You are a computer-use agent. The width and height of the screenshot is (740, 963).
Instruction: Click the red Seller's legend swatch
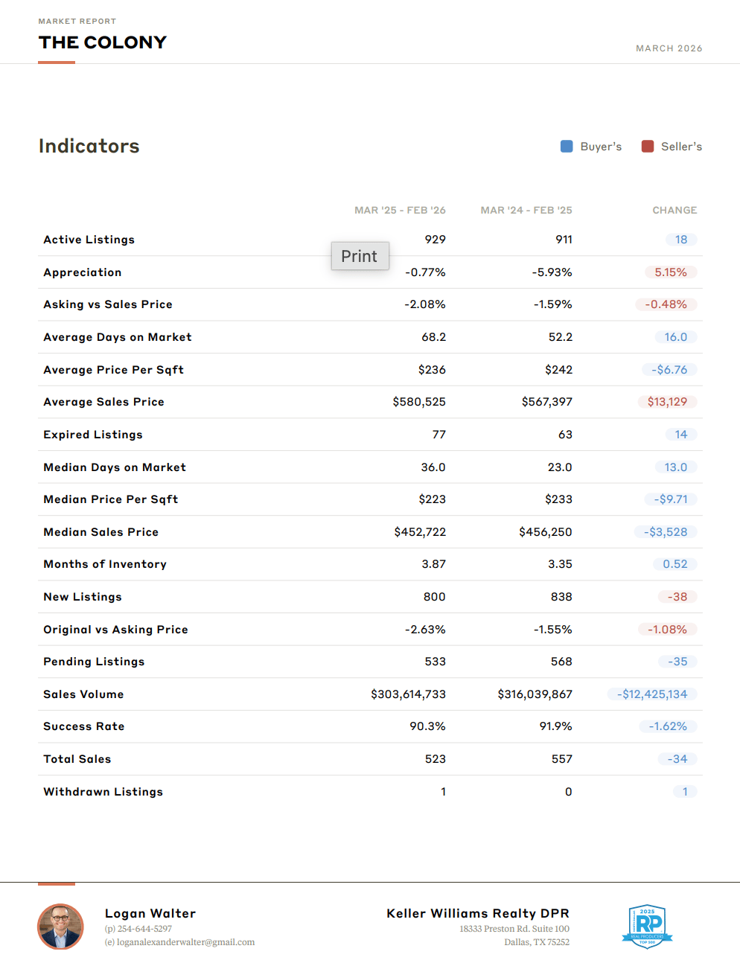tap(648, 147)
